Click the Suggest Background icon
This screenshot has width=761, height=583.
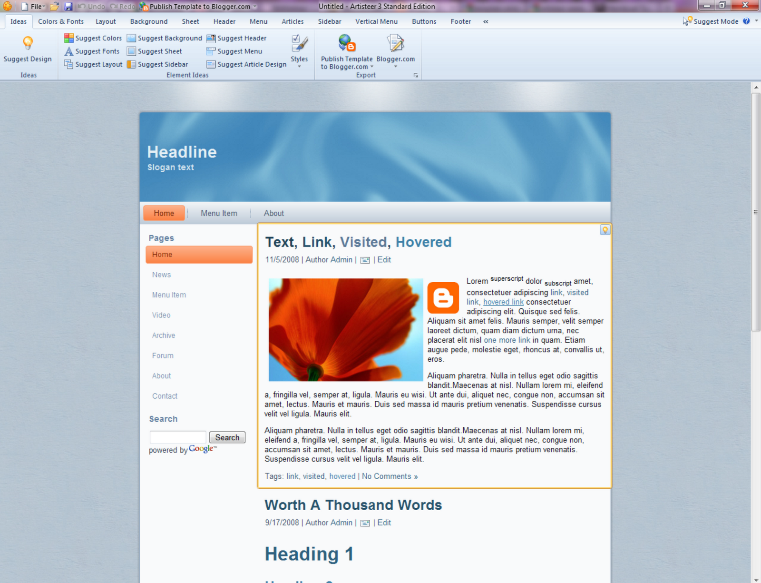pyautogui.click(x=131, y=38)
